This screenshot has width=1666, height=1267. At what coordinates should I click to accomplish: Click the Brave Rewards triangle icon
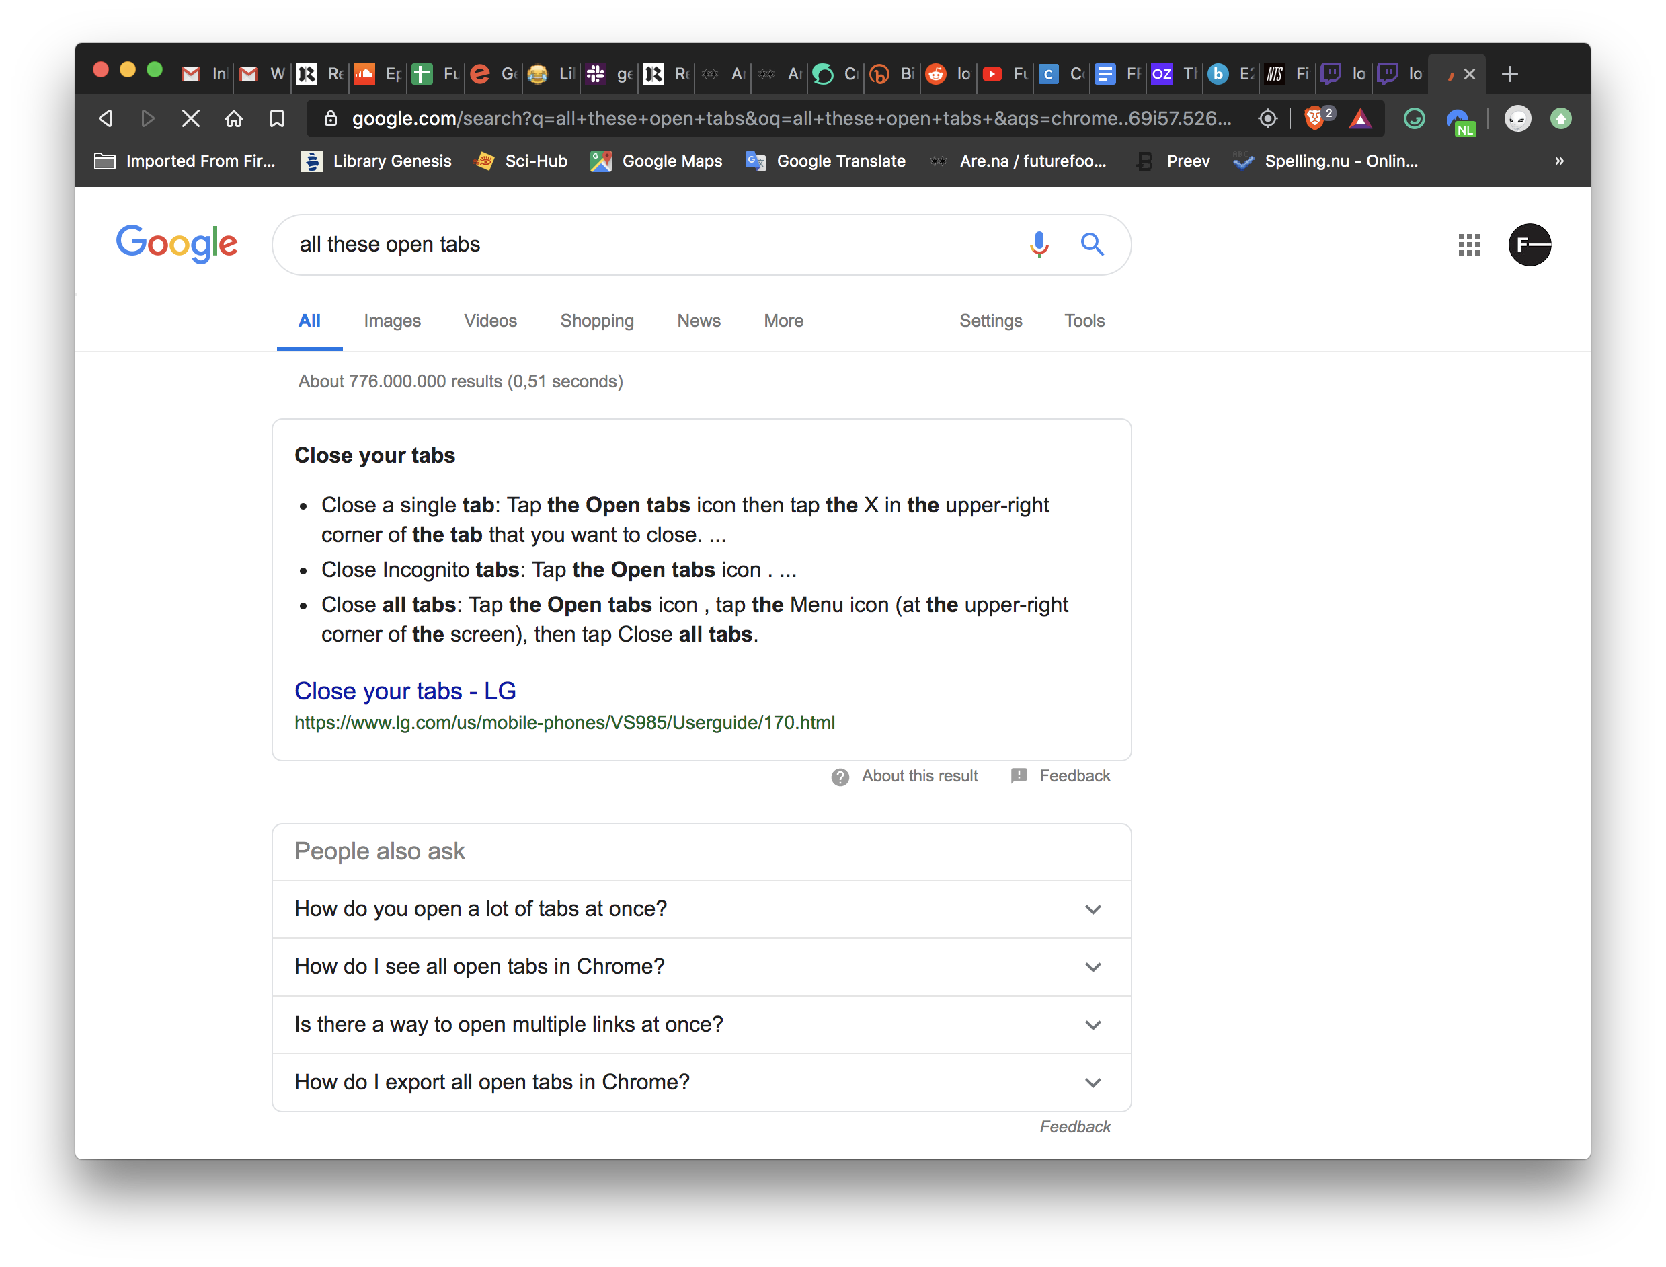[1360, 118]
